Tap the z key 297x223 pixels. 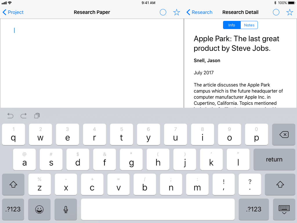pyautogui.click(x=39, y=184)
